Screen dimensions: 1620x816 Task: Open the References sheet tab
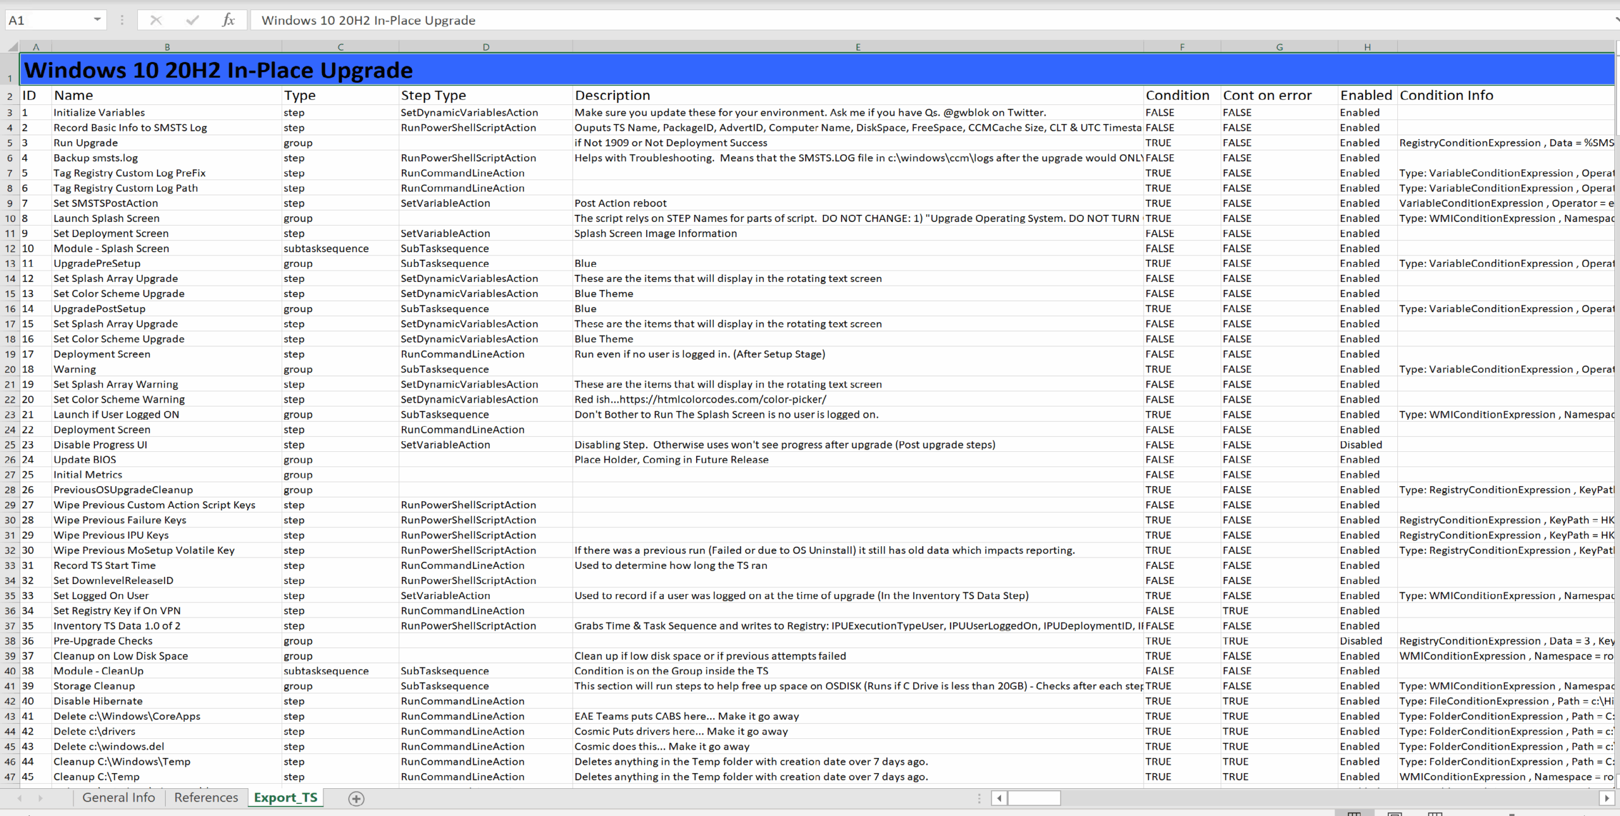tap(206, 798)
